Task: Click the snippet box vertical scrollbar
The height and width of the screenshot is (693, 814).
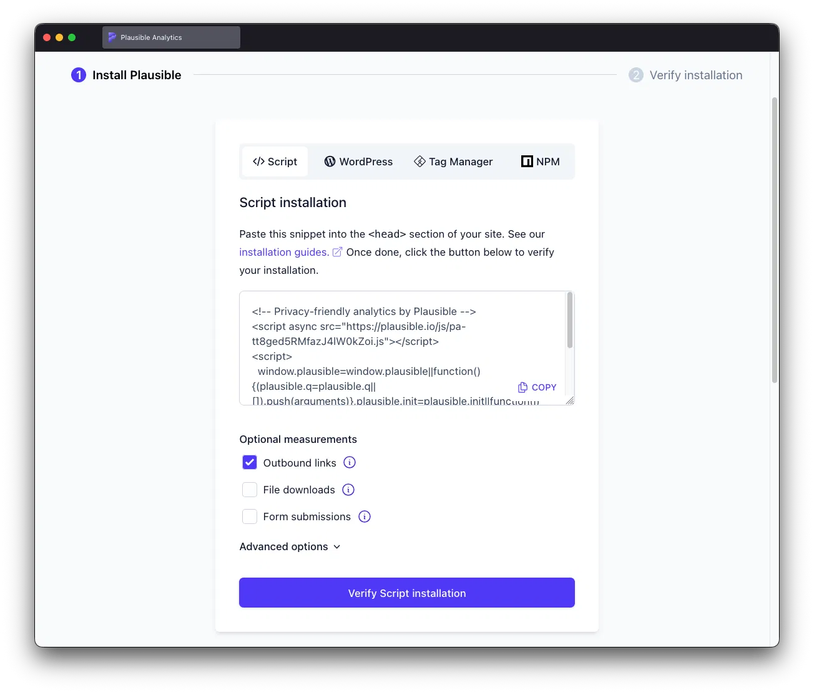Action: (x=569, y=321)
